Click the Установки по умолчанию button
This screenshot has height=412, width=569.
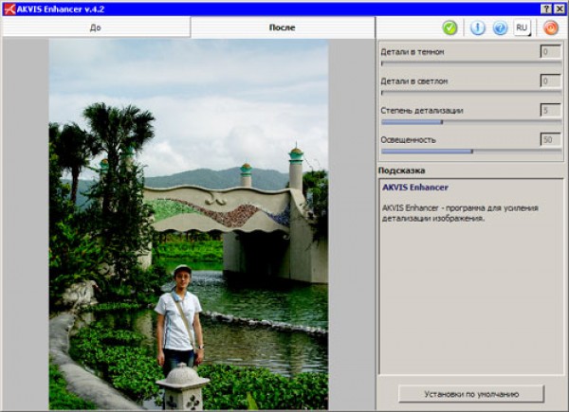coord(471,394)
